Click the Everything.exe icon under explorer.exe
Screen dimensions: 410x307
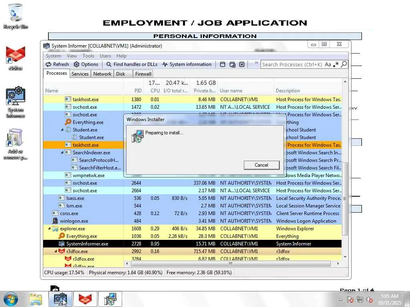coord(62,236)
